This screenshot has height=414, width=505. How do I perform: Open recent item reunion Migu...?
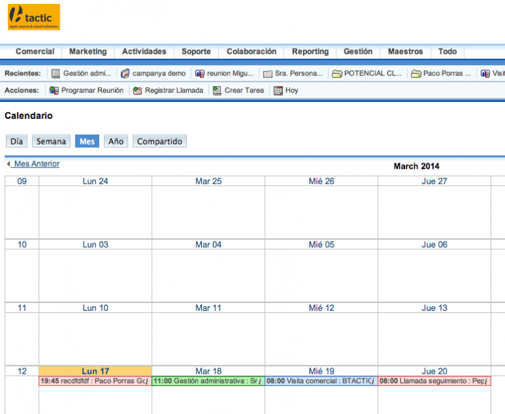coord(230,74)
